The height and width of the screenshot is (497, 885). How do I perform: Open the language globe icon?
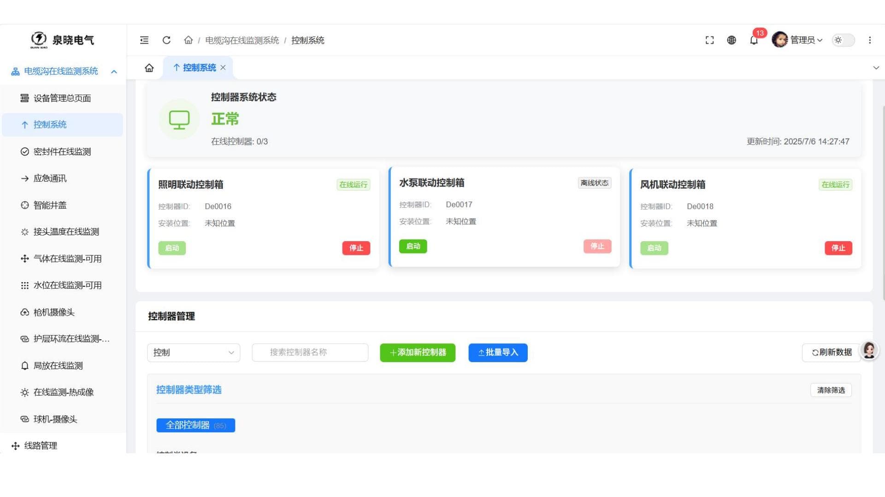tap(732, 40)
